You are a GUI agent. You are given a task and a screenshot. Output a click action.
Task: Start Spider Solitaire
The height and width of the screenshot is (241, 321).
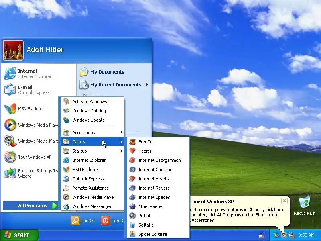point(158,234)
